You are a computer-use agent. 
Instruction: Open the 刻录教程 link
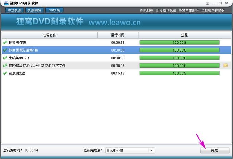coord(147,11)
